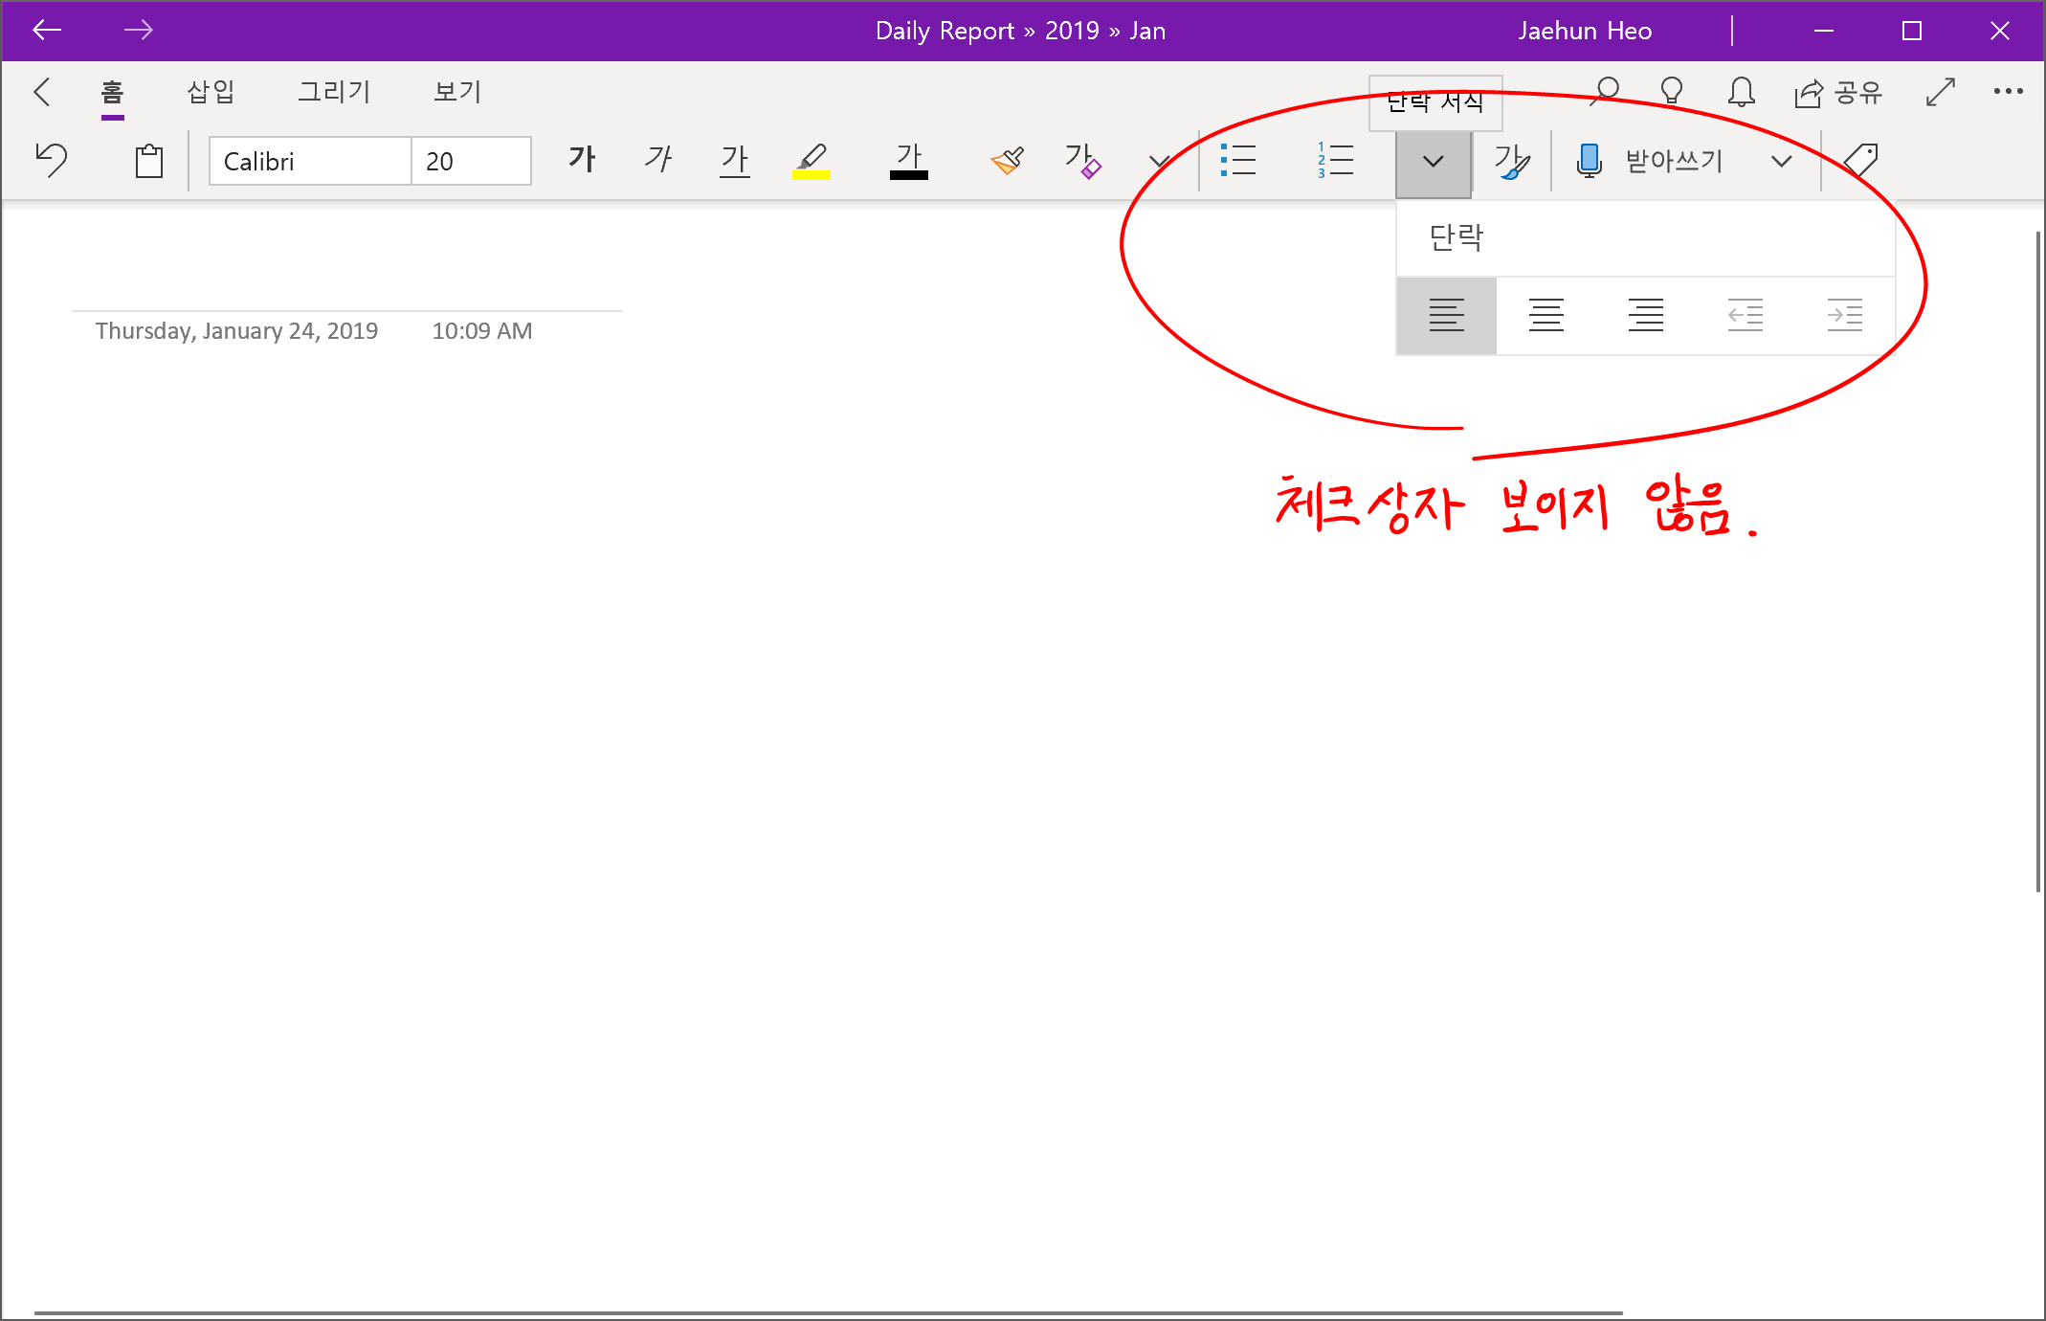Image resolution: width=2046 pixels, height=1321 pixels.
Task: Open the notifications bell
Action: (x=1741, y=92)
